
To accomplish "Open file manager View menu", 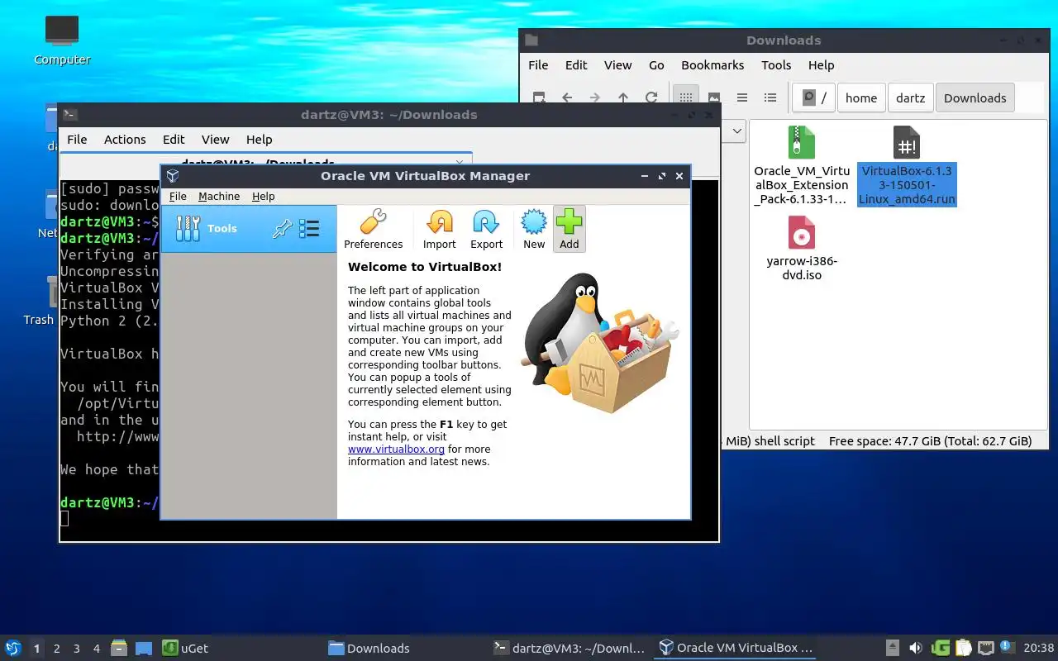I will tap(617, 65).
